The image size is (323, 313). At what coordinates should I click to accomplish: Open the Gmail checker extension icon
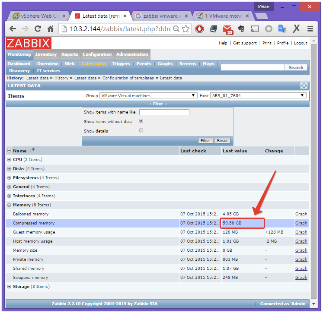click(x=227, y=30)
